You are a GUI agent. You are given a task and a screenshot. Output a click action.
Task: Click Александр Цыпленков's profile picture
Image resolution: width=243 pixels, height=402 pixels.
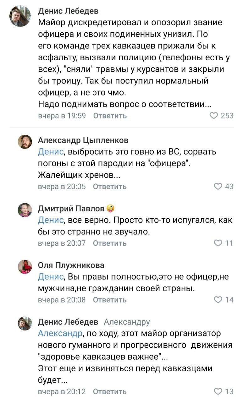[x=25, y=142]
